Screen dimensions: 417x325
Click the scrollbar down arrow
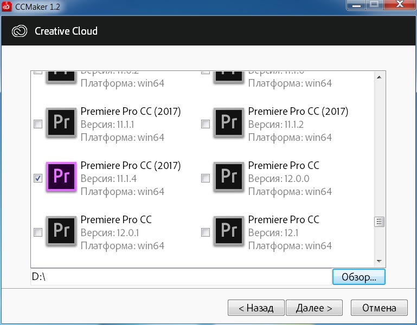tap(379, 261)
